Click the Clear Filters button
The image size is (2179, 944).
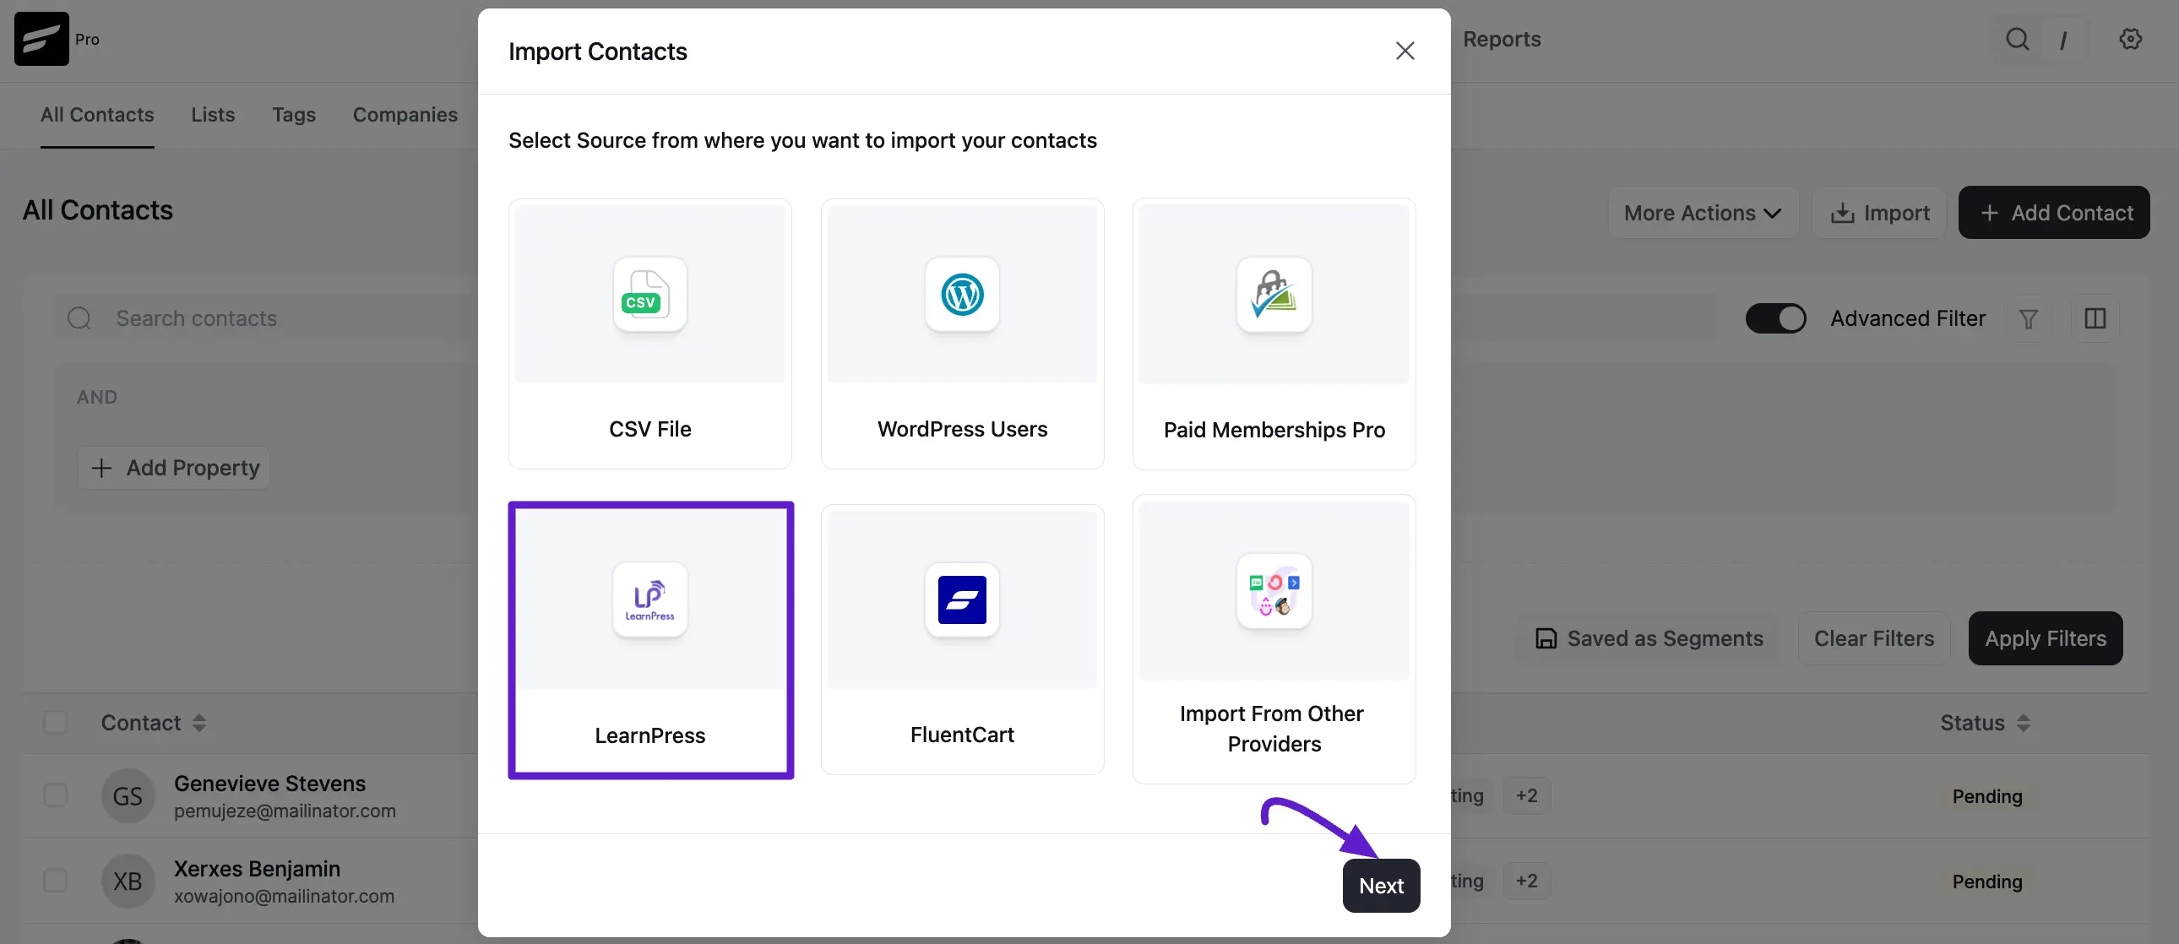point(1873,638)
